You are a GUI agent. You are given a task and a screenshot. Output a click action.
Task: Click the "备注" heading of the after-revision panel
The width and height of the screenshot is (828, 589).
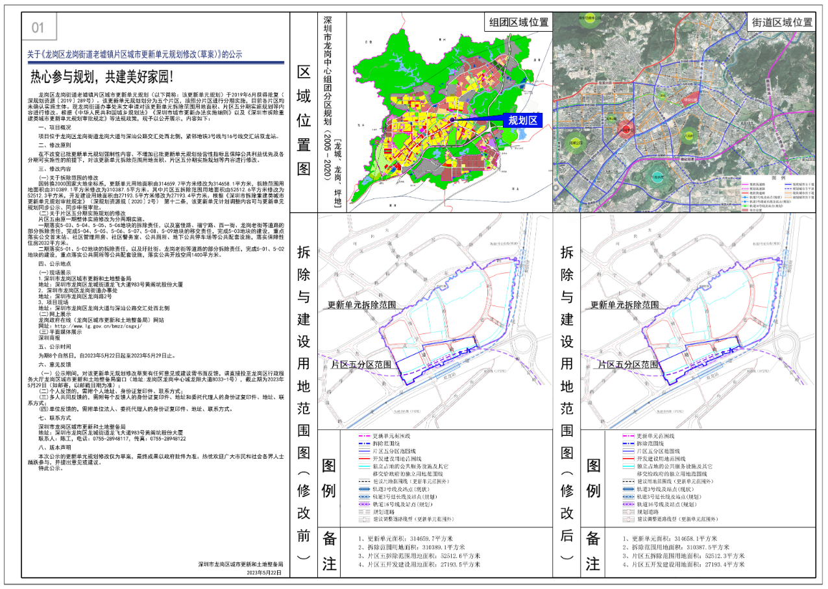pyautogui.click(x=592, y=551)
